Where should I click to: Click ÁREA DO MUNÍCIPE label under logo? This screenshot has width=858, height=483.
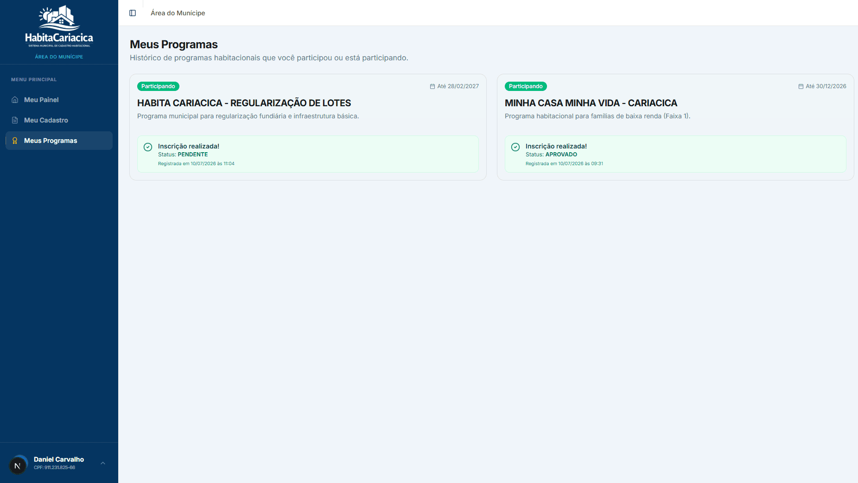click(x=59, y=57)
